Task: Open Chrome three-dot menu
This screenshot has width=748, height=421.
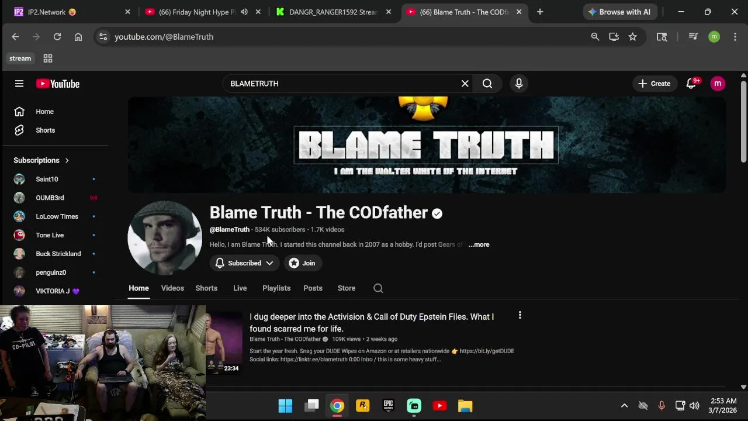Action: [x=735, y=37]
